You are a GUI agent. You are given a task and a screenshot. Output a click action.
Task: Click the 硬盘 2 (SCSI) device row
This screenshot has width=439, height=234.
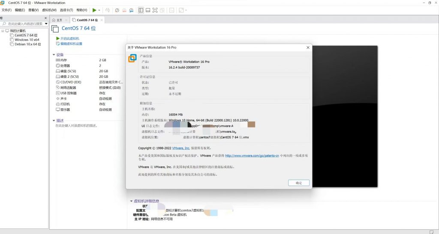(x=90, y=77)
